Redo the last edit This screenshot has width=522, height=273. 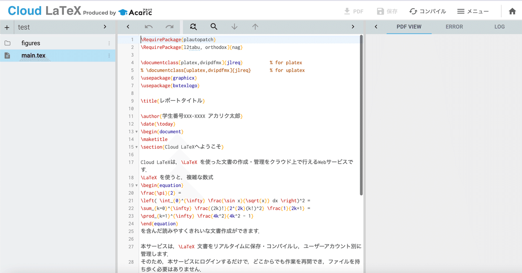coord(170,27)
